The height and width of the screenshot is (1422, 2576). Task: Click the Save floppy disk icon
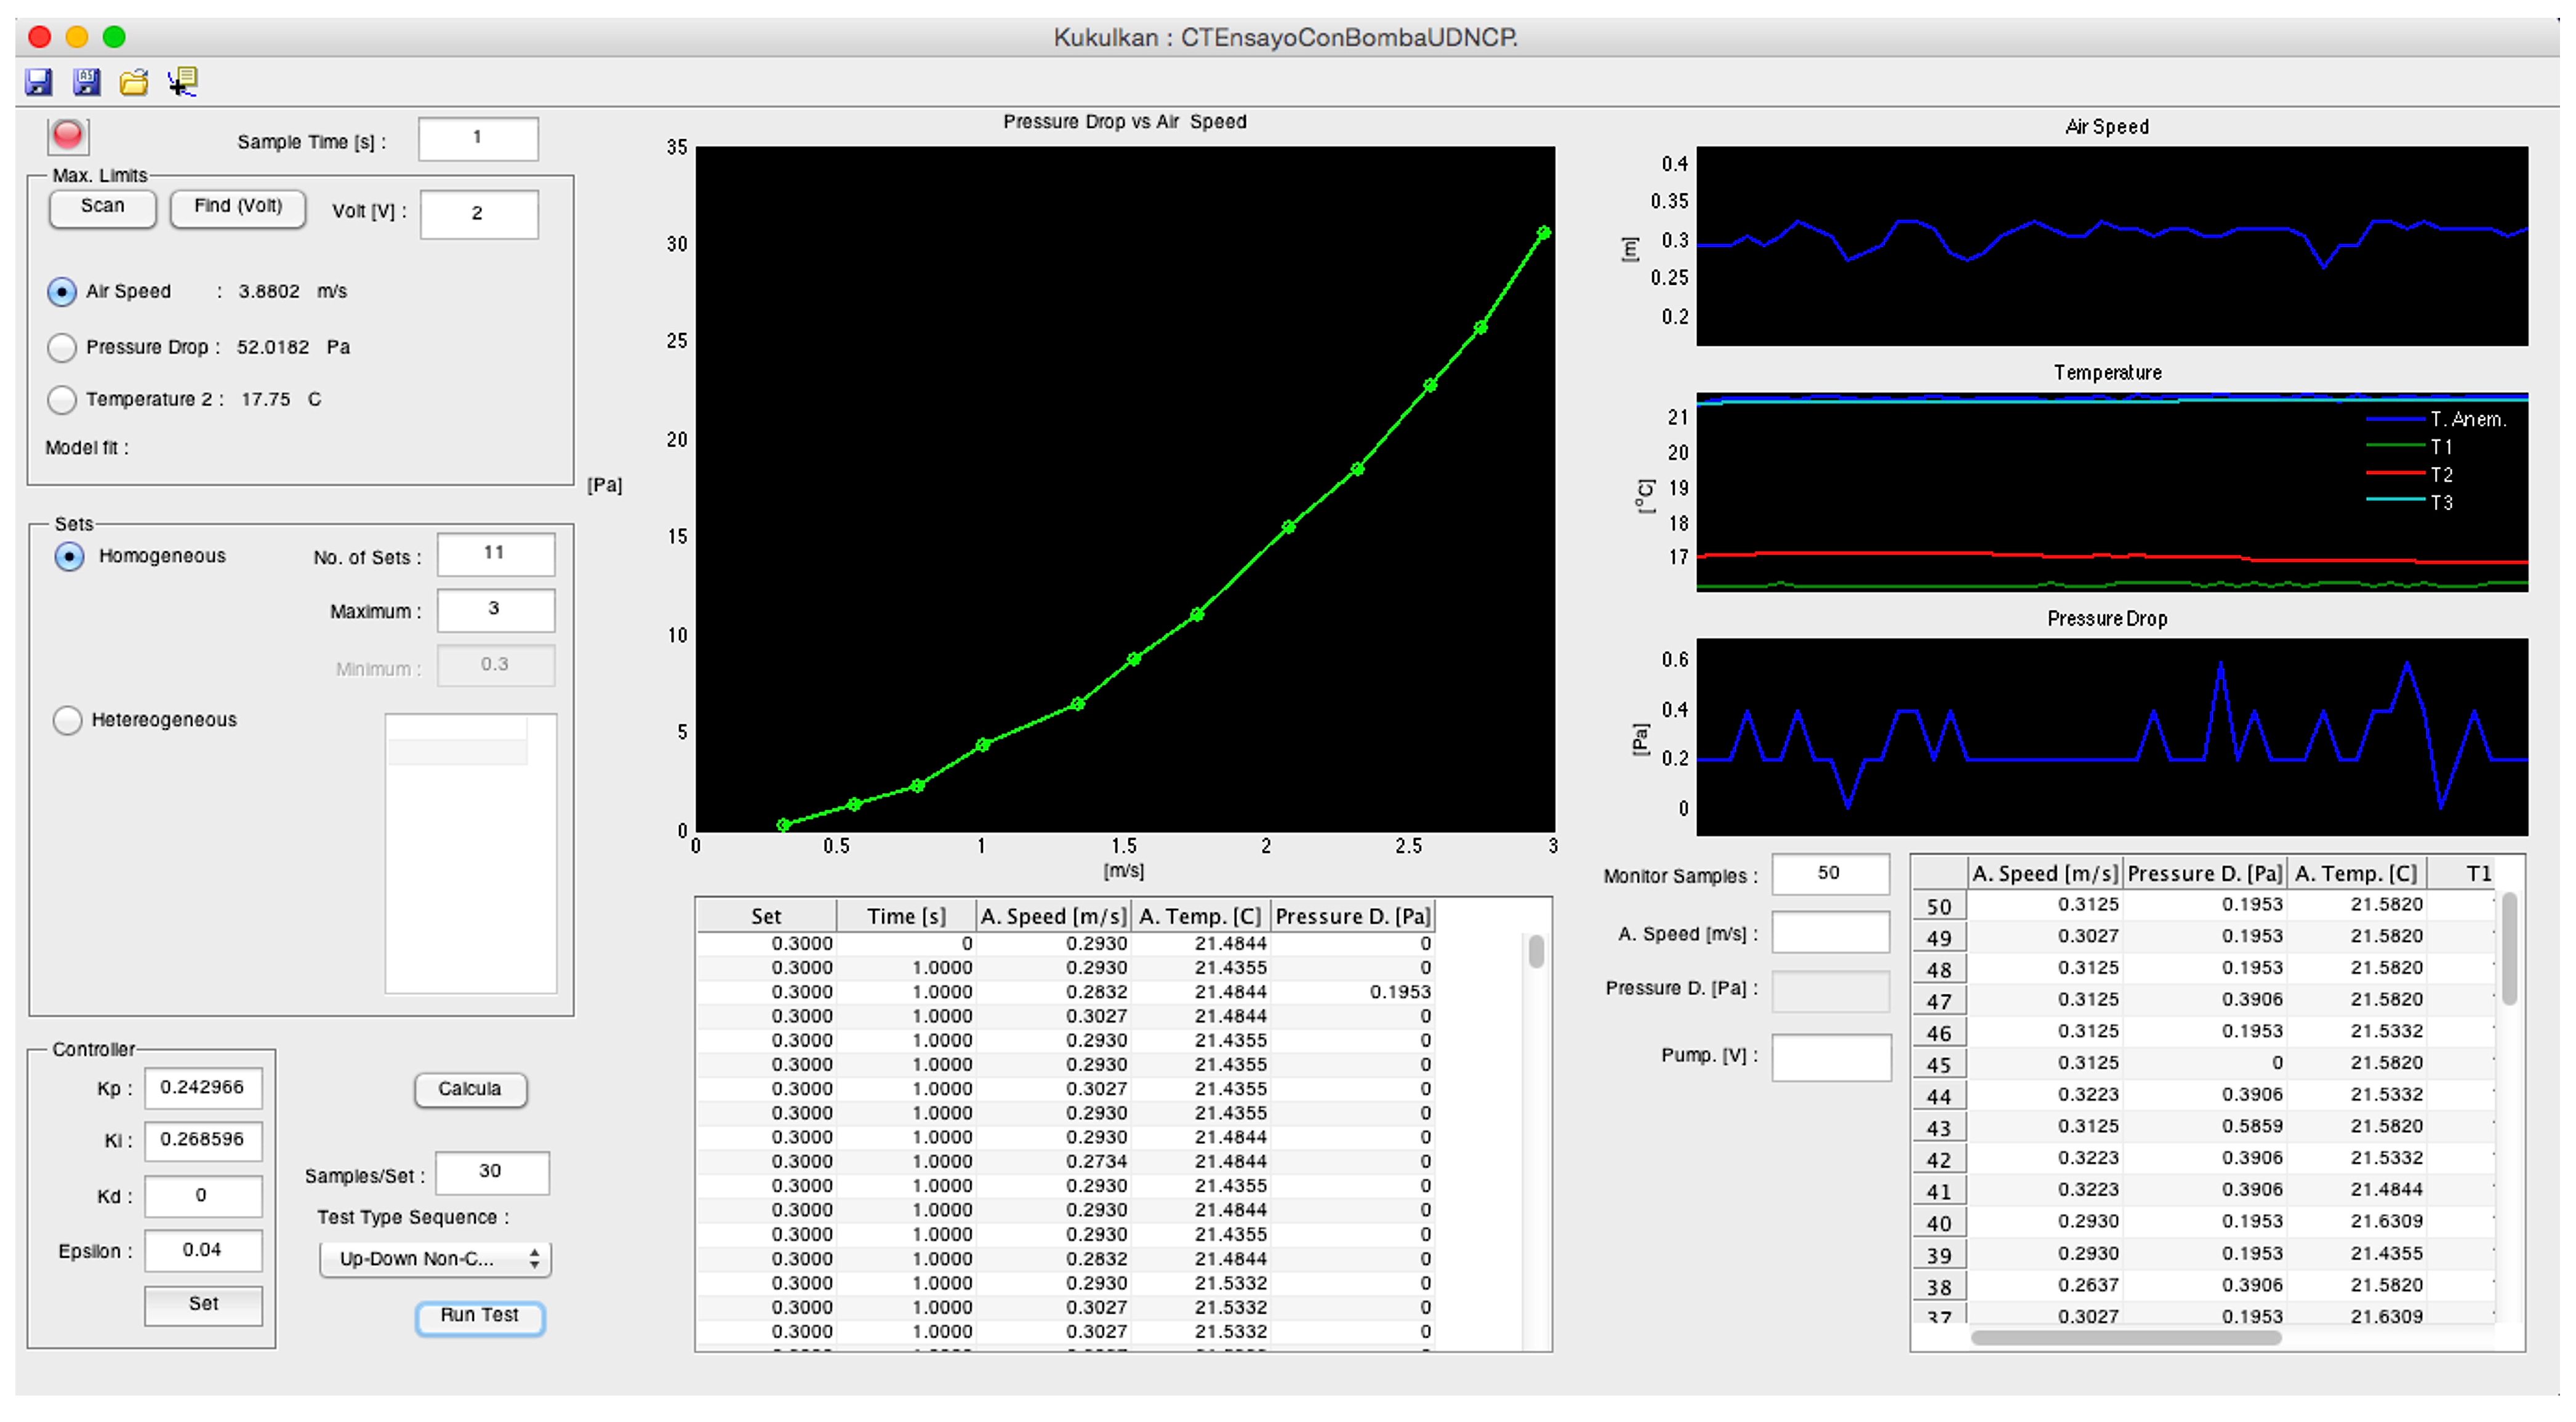[38, 82]
